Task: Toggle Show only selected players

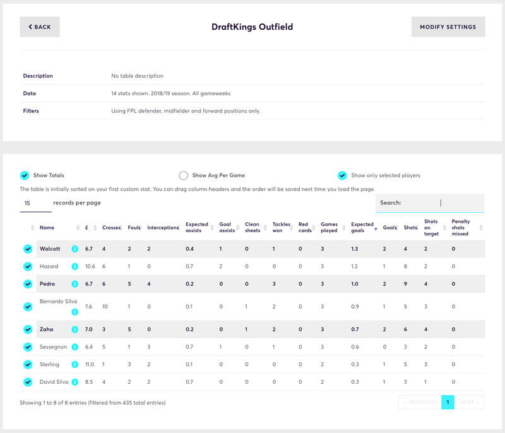Action: (x=342, y=175)
